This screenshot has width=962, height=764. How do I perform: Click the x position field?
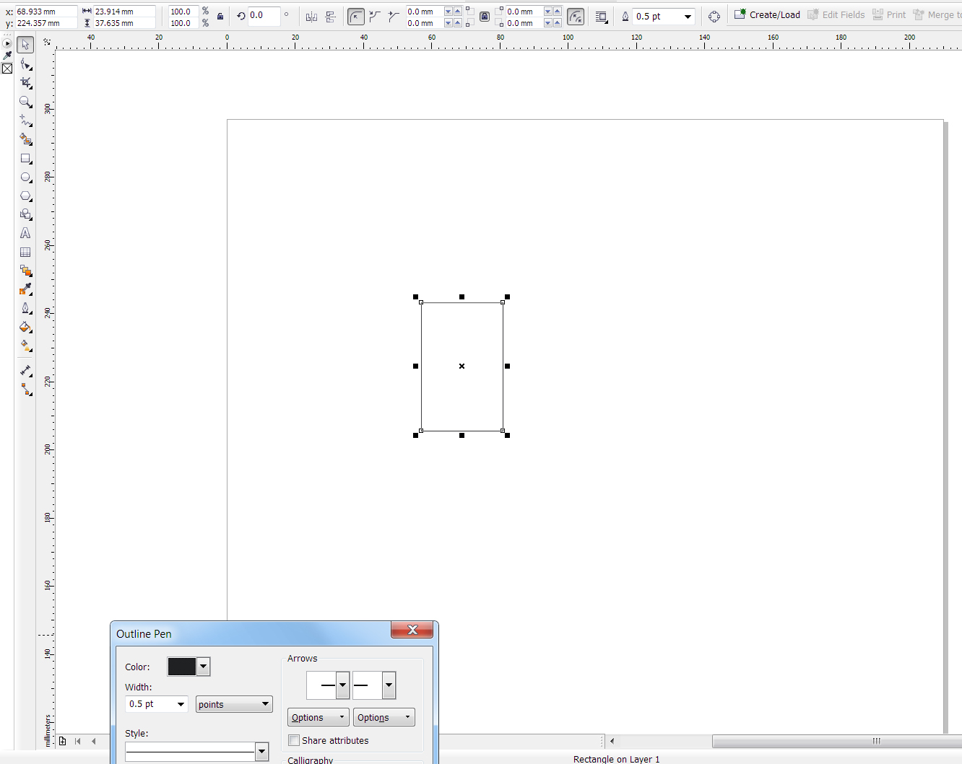tap(46, 12)
